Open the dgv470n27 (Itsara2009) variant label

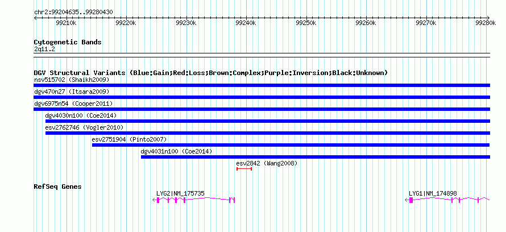[x=72, y=92]
